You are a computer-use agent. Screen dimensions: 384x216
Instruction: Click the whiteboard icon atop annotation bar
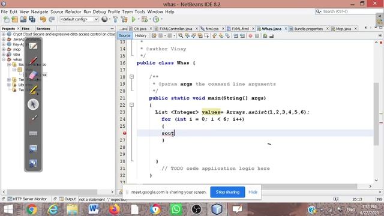pyautogui.click(x=33, y=46)
